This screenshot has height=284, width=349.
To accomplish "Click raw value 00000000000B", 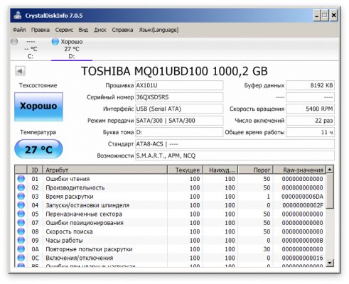I will point(302,241).
